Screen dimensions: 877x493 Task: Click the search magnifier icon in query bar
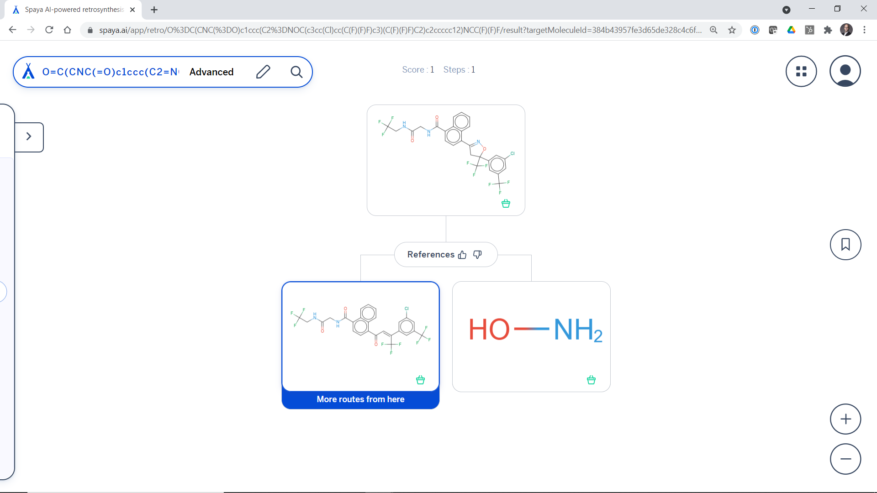point(296,72)
